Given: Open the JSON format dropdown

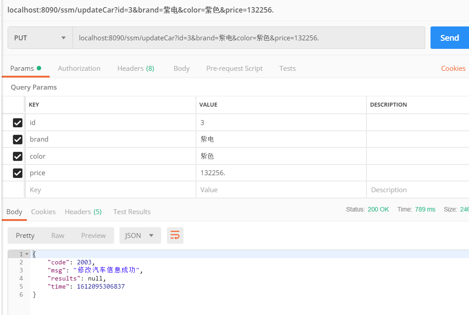Looking at the screenshot, I should (x=140, y=235).
